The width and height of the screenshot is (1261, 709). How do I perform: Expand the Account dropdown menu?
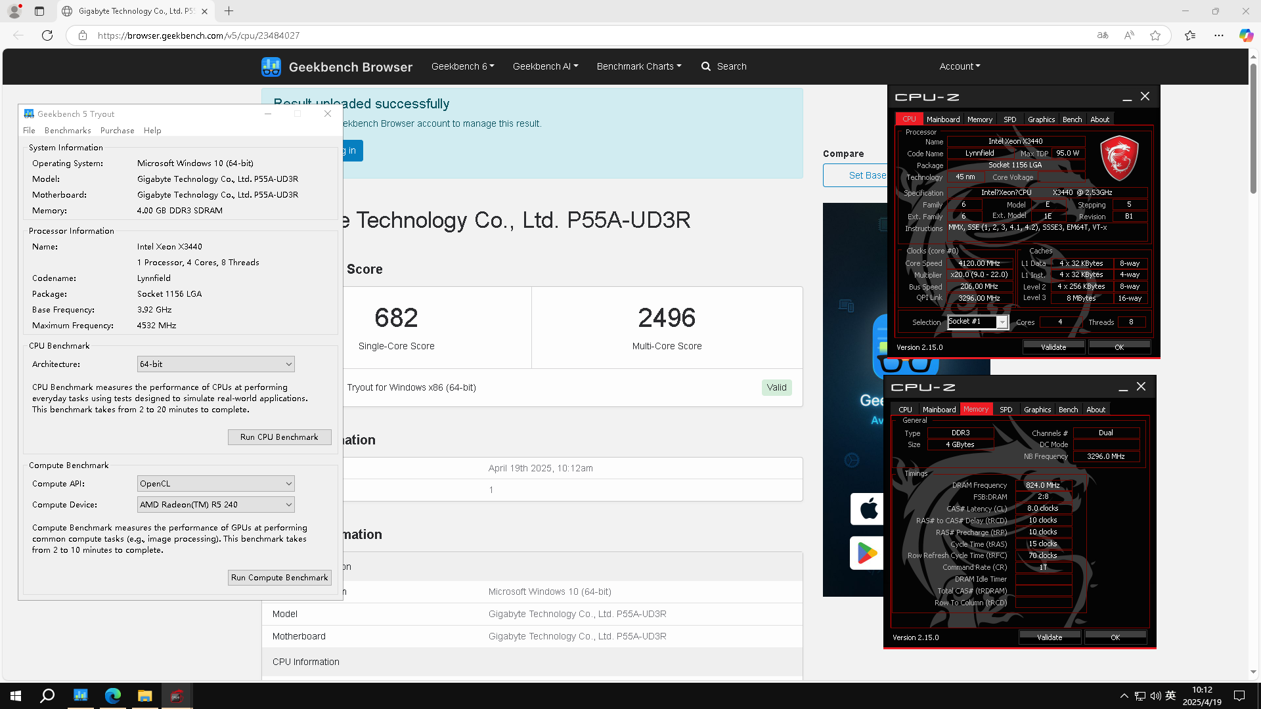[960, 66]
